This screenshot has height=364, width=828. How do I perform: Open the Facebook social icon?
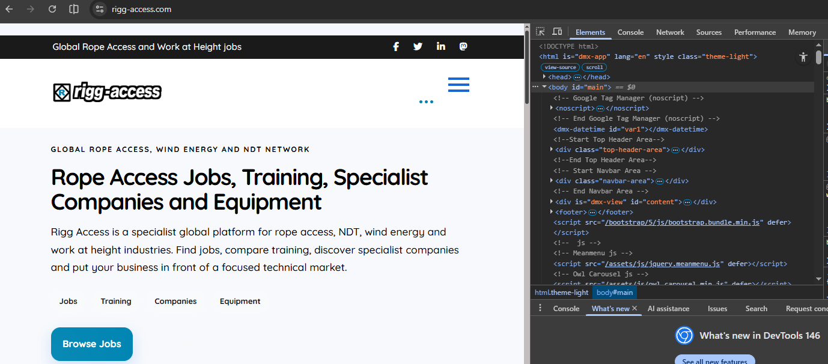(396, 47)
